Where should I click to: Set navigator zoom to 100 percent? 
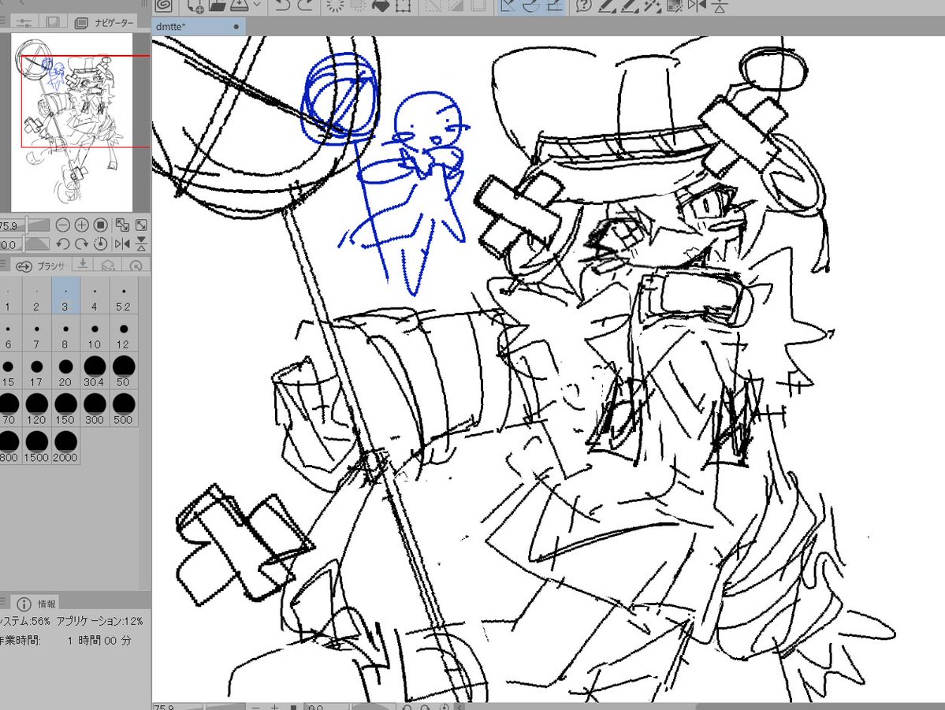tap(101, 225)
